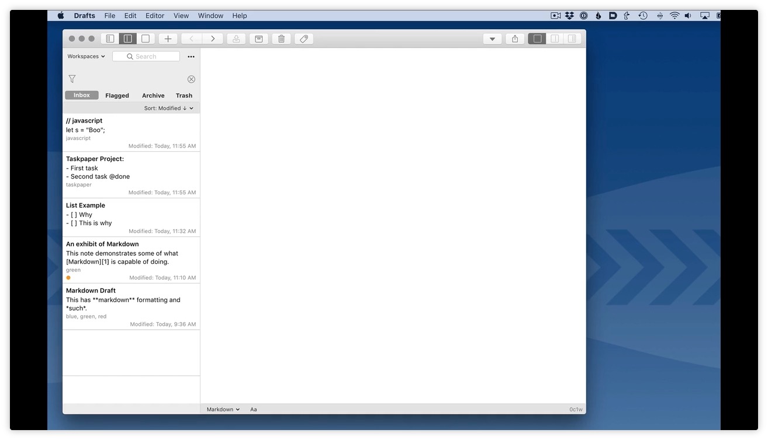
Task: Clear filters with the circled X icon
Action: click(191, 79)
